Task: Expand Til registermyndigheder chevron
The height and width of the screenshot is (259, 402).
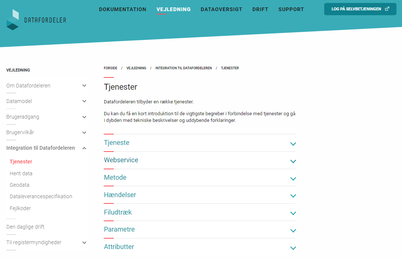Action: pyautogui.click(x=84, y=243)
